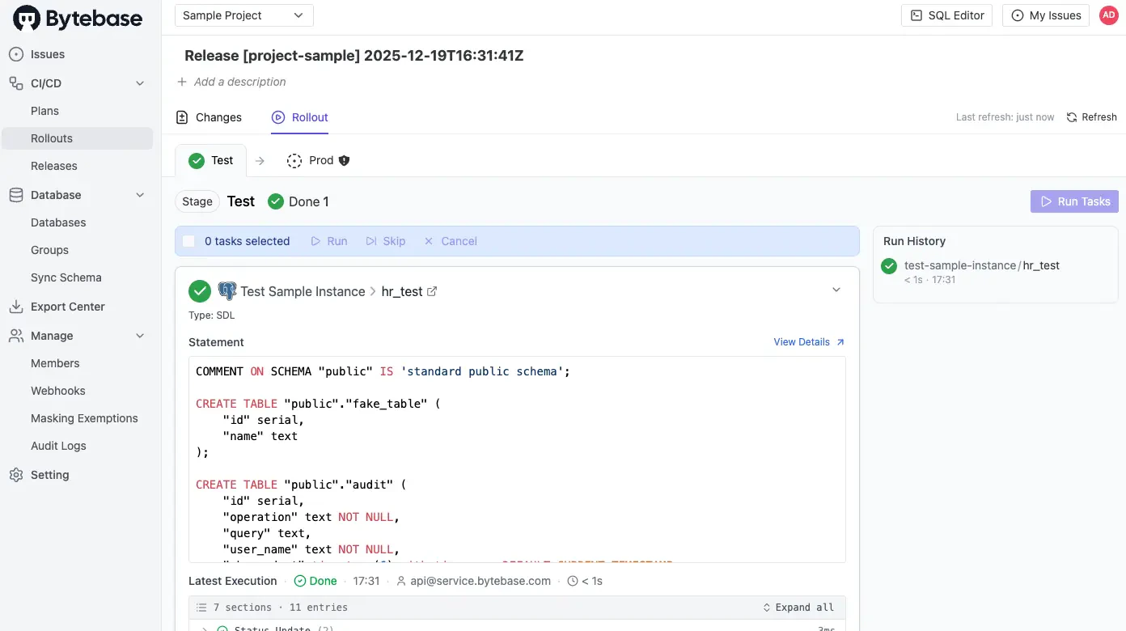Collapse the Database section chevron

(x=140, y=195)
